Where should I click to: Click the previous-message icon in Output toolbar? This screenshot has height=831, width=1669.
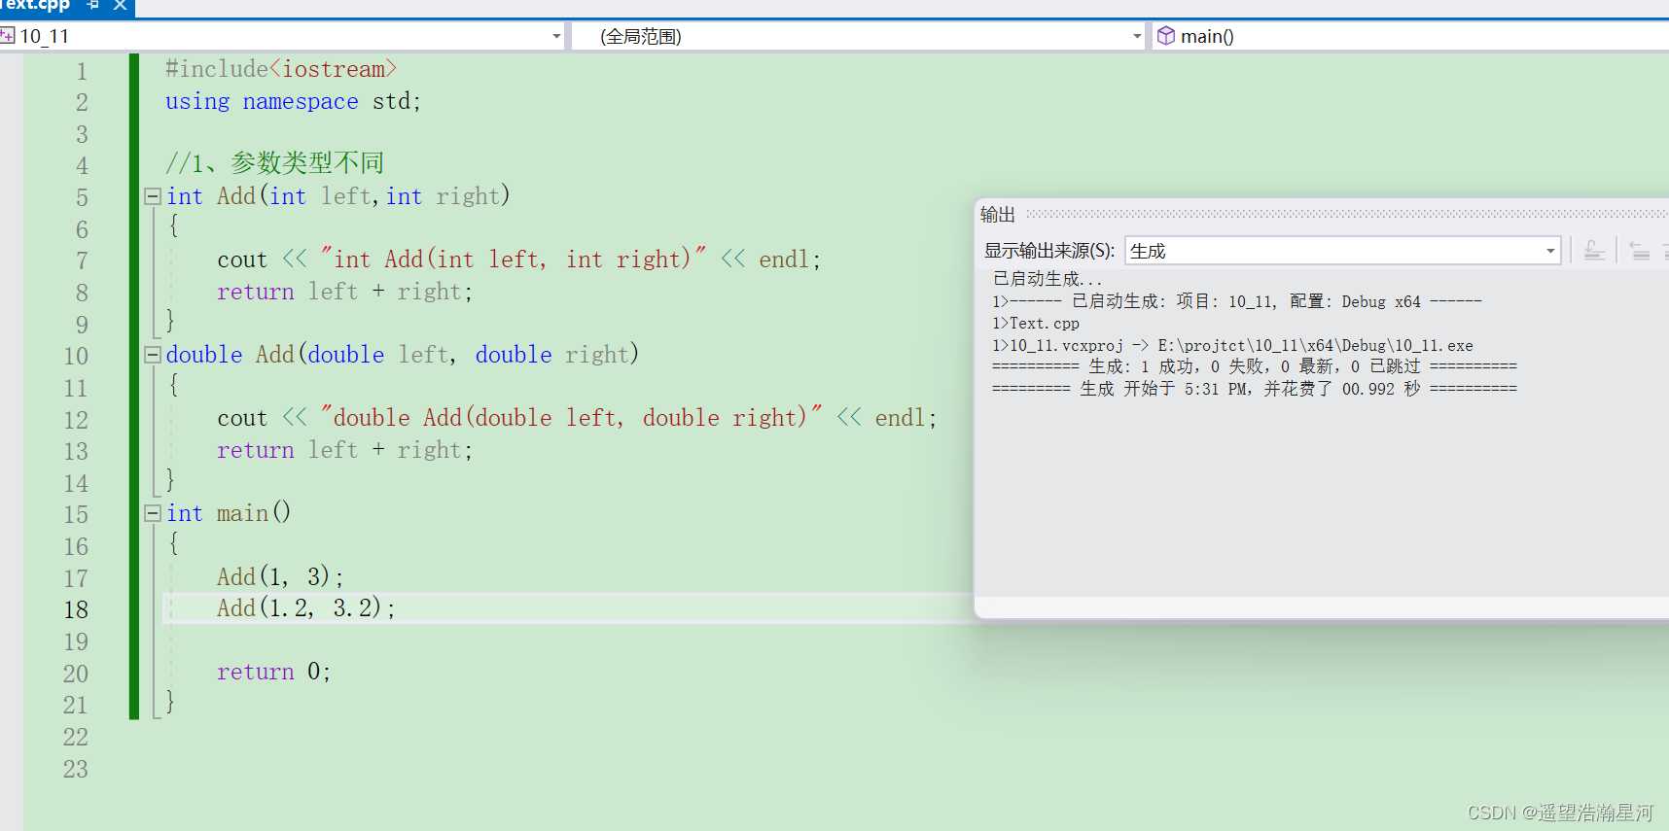pos(1639,251)
